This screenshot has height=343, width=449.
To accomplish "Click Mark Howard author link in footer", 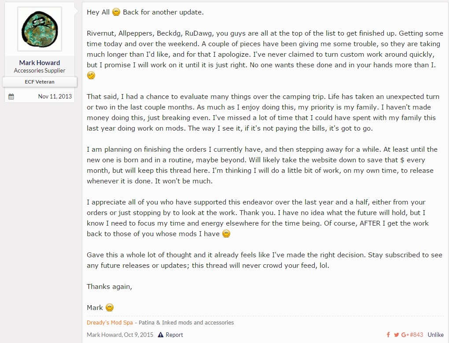I will [x=104, y=335].
